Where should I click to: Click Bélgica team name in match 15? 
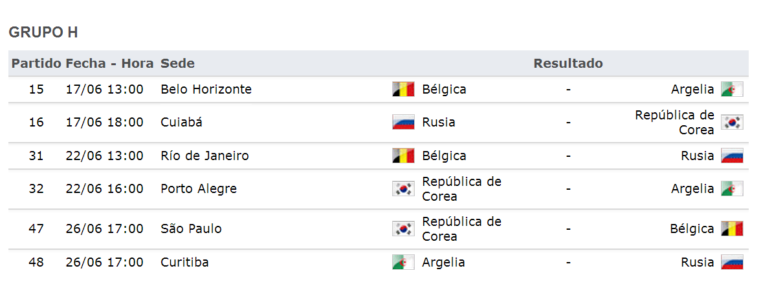click(x=444, y=90)
